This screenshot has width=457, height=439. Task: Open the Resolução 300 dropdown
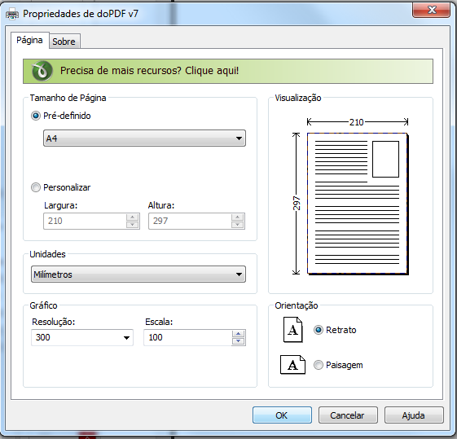82,337
